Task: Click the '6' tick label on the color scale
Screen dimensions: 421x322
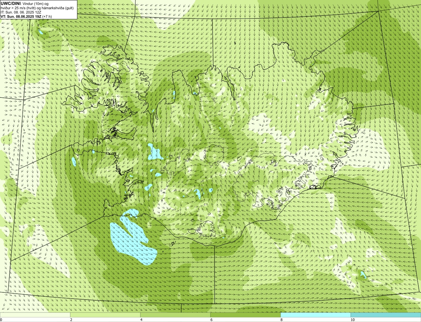Action: click(x=211, y=320)
